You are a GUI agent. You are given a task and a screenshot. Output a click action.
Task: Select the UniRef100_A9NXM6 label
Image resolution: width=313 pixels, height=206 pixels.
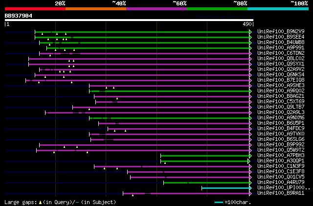point(281,118)
